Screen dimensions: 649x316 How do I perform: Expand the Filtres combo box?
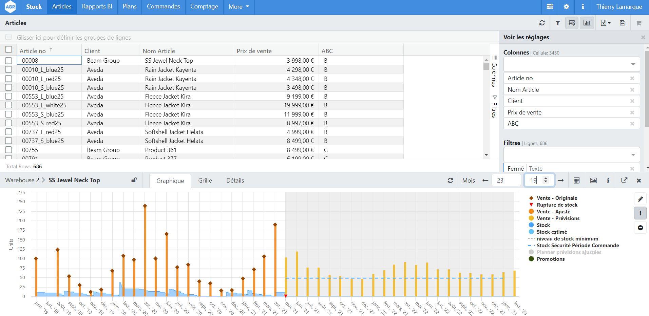572,154
